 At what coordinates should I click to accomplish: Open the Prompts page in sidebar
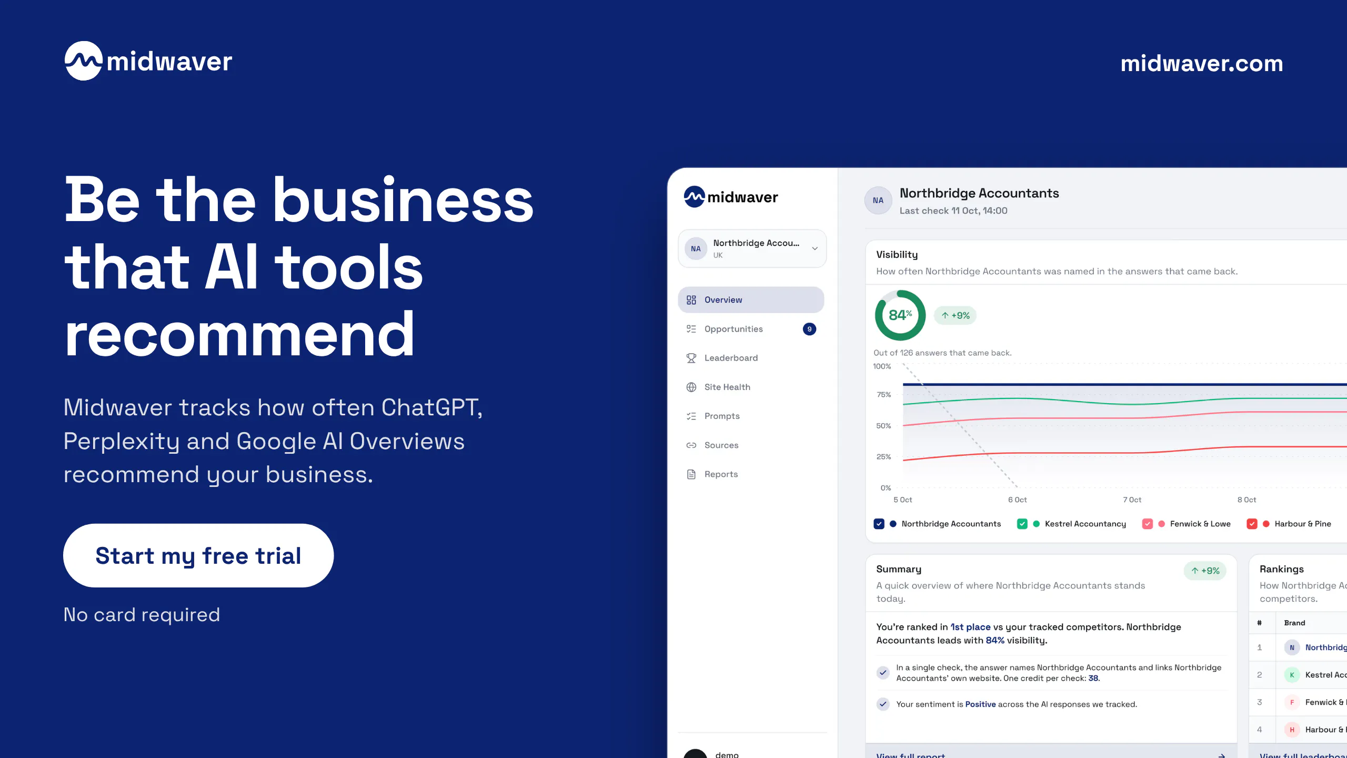(751, 416)
